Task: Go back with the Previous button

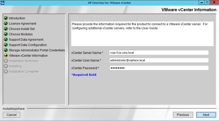Action: tap(183, 115)
